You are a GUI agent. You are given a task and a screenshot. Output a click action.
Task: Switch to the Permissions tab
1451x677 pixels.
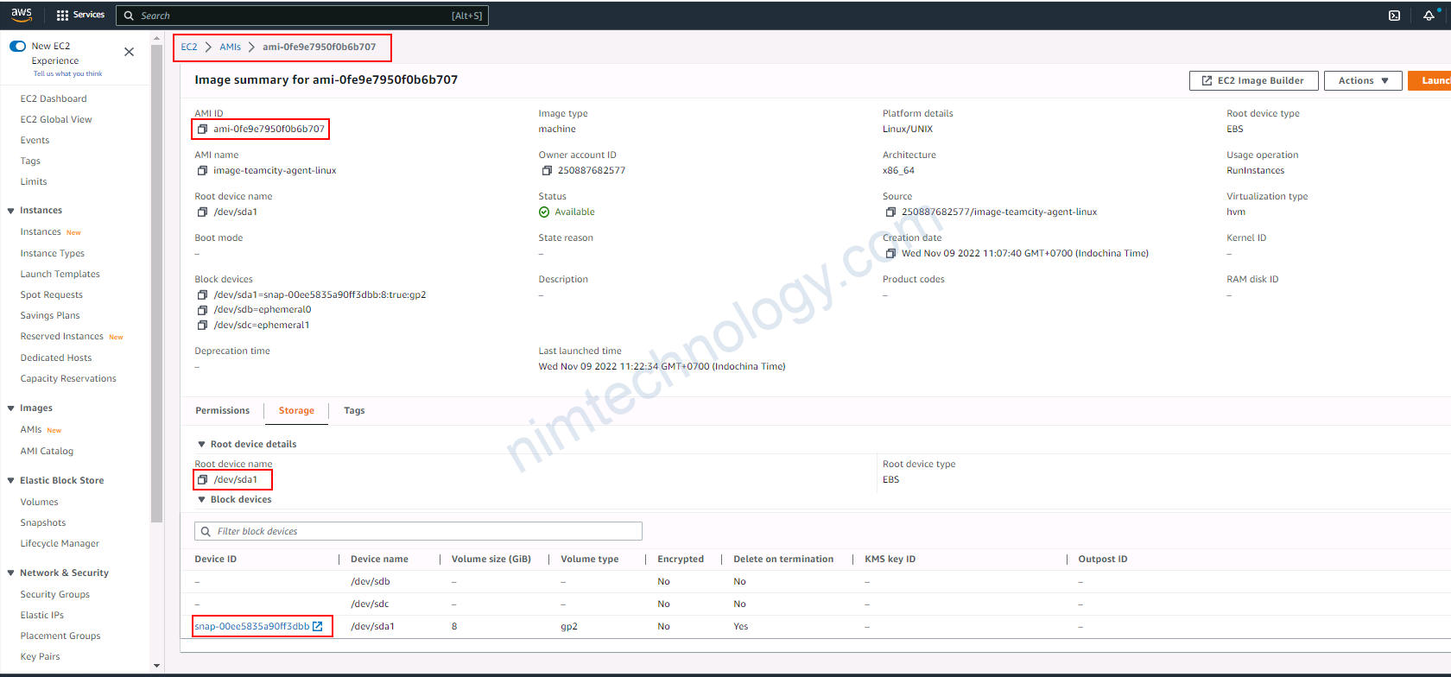(222, 410)
